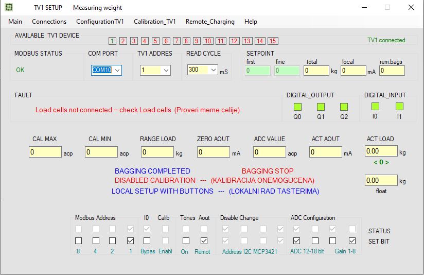Click the CAL MAX value field
This screenshot has width=424, height=275.
pyautogui.click(x=45, y=152)
